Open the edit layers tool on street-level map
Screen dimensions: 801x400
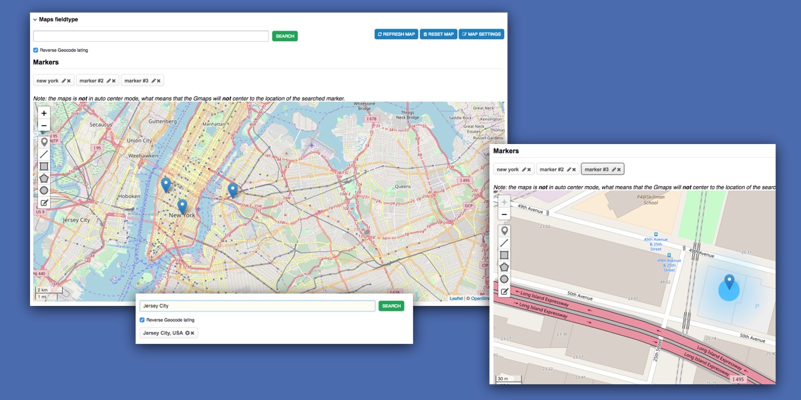coord(505,291)
